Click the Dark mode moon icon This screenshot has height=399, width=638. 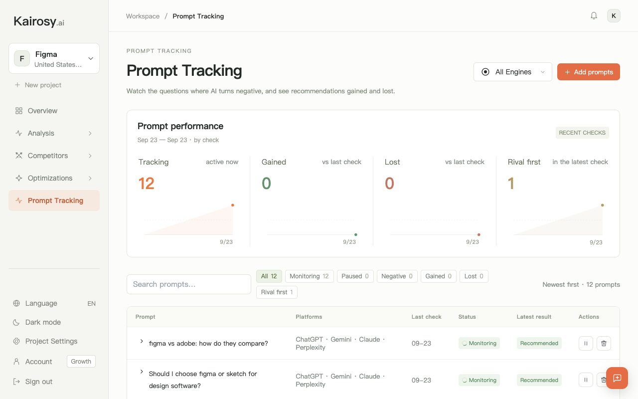(16, 322)
